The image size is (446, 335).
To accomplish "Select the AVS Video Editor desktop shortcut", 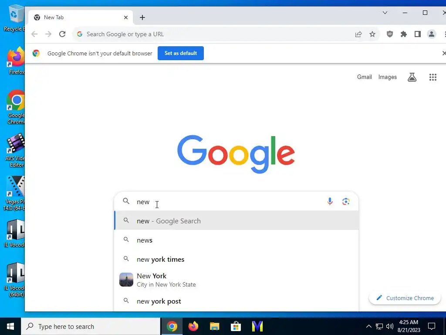I will (x=15, y=150).
